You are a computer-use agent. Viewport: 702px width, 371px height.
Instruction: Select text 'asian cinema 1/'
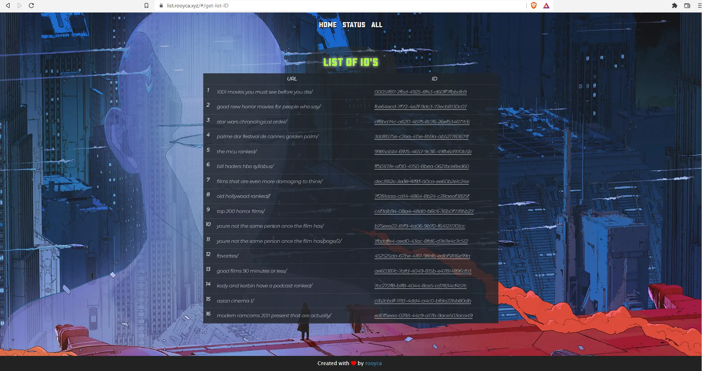coord(235,301)
